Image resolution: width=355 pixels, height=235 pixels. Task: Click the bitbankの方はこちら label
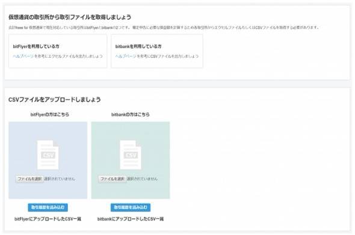point(131,114)
